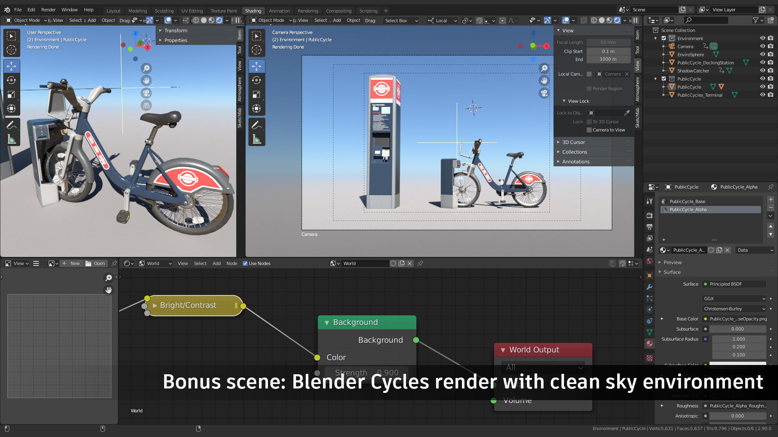Viewport: 778px width, 437px height.
Task: Hide Camera object in outliner
Action: coord(762,46)
